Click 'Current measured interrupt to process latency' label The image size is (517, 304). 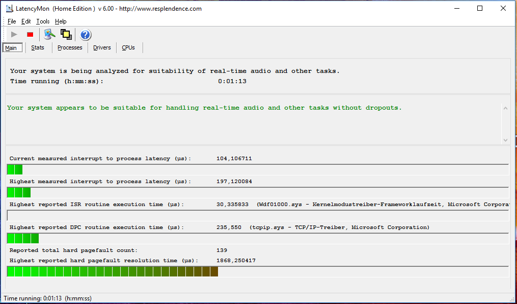coord(100,159)
